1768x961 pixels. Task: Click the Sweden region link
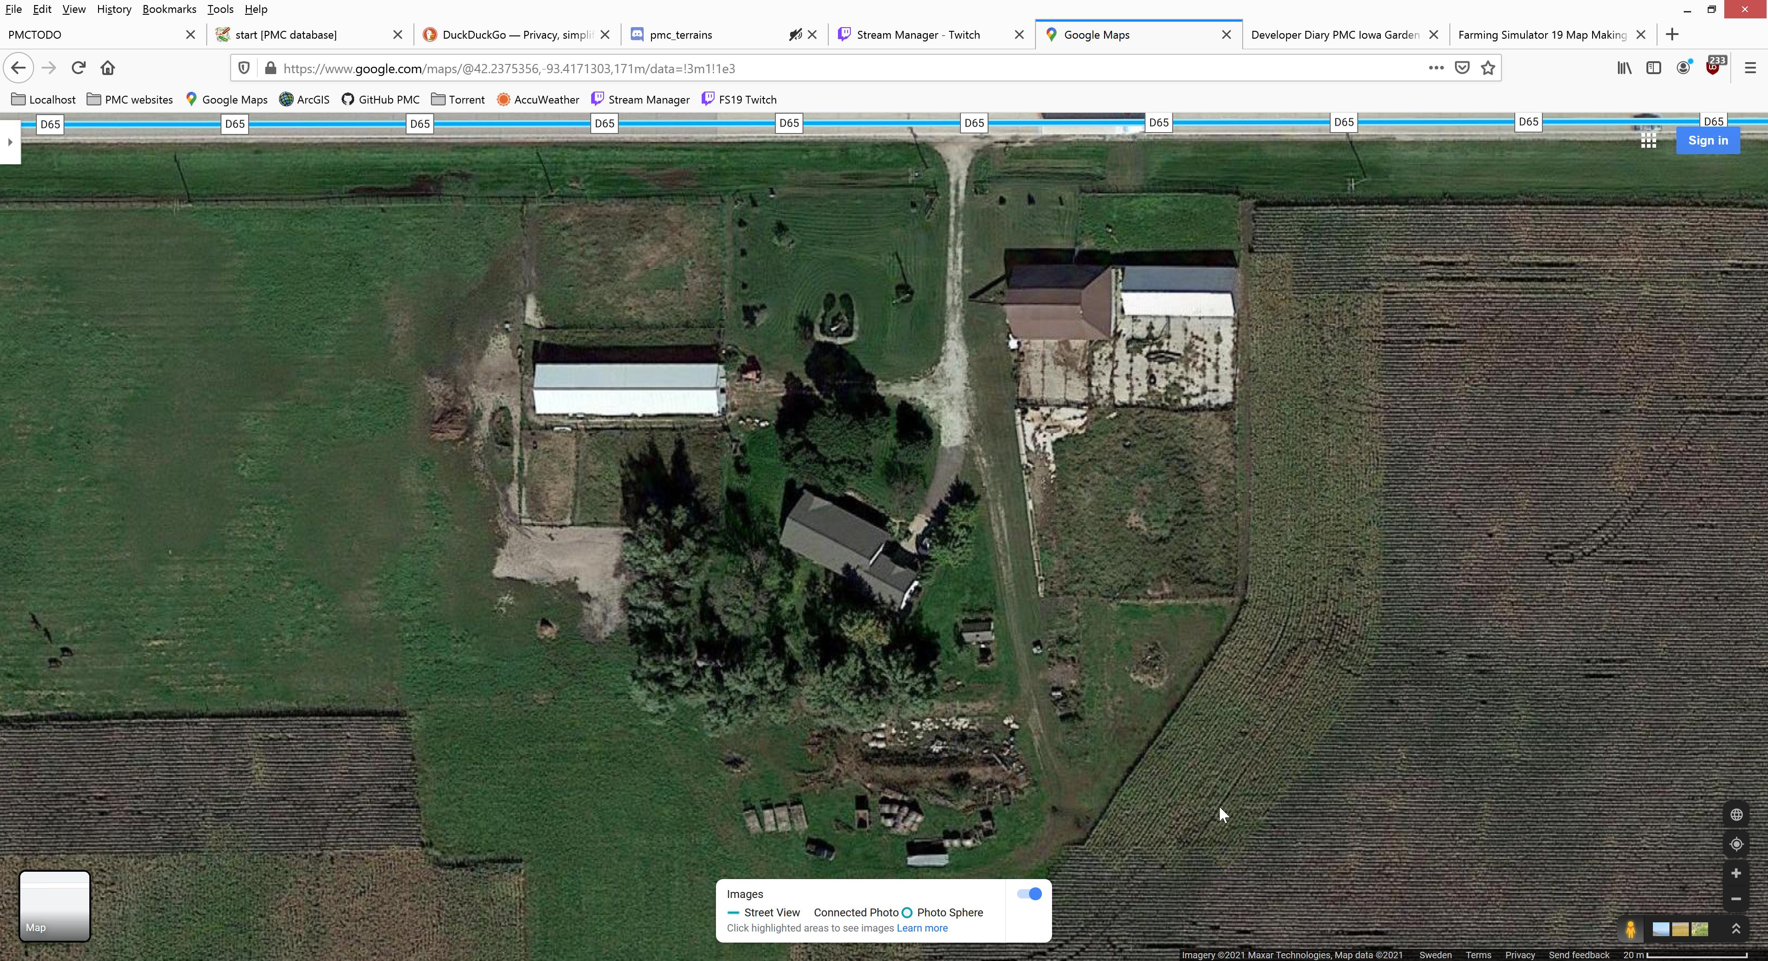pos(1435,955)
